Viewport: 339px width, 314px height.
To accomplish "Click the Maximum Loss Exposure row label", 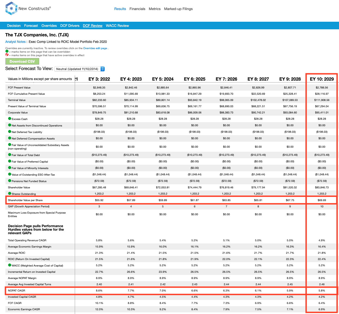I will 37,214.
